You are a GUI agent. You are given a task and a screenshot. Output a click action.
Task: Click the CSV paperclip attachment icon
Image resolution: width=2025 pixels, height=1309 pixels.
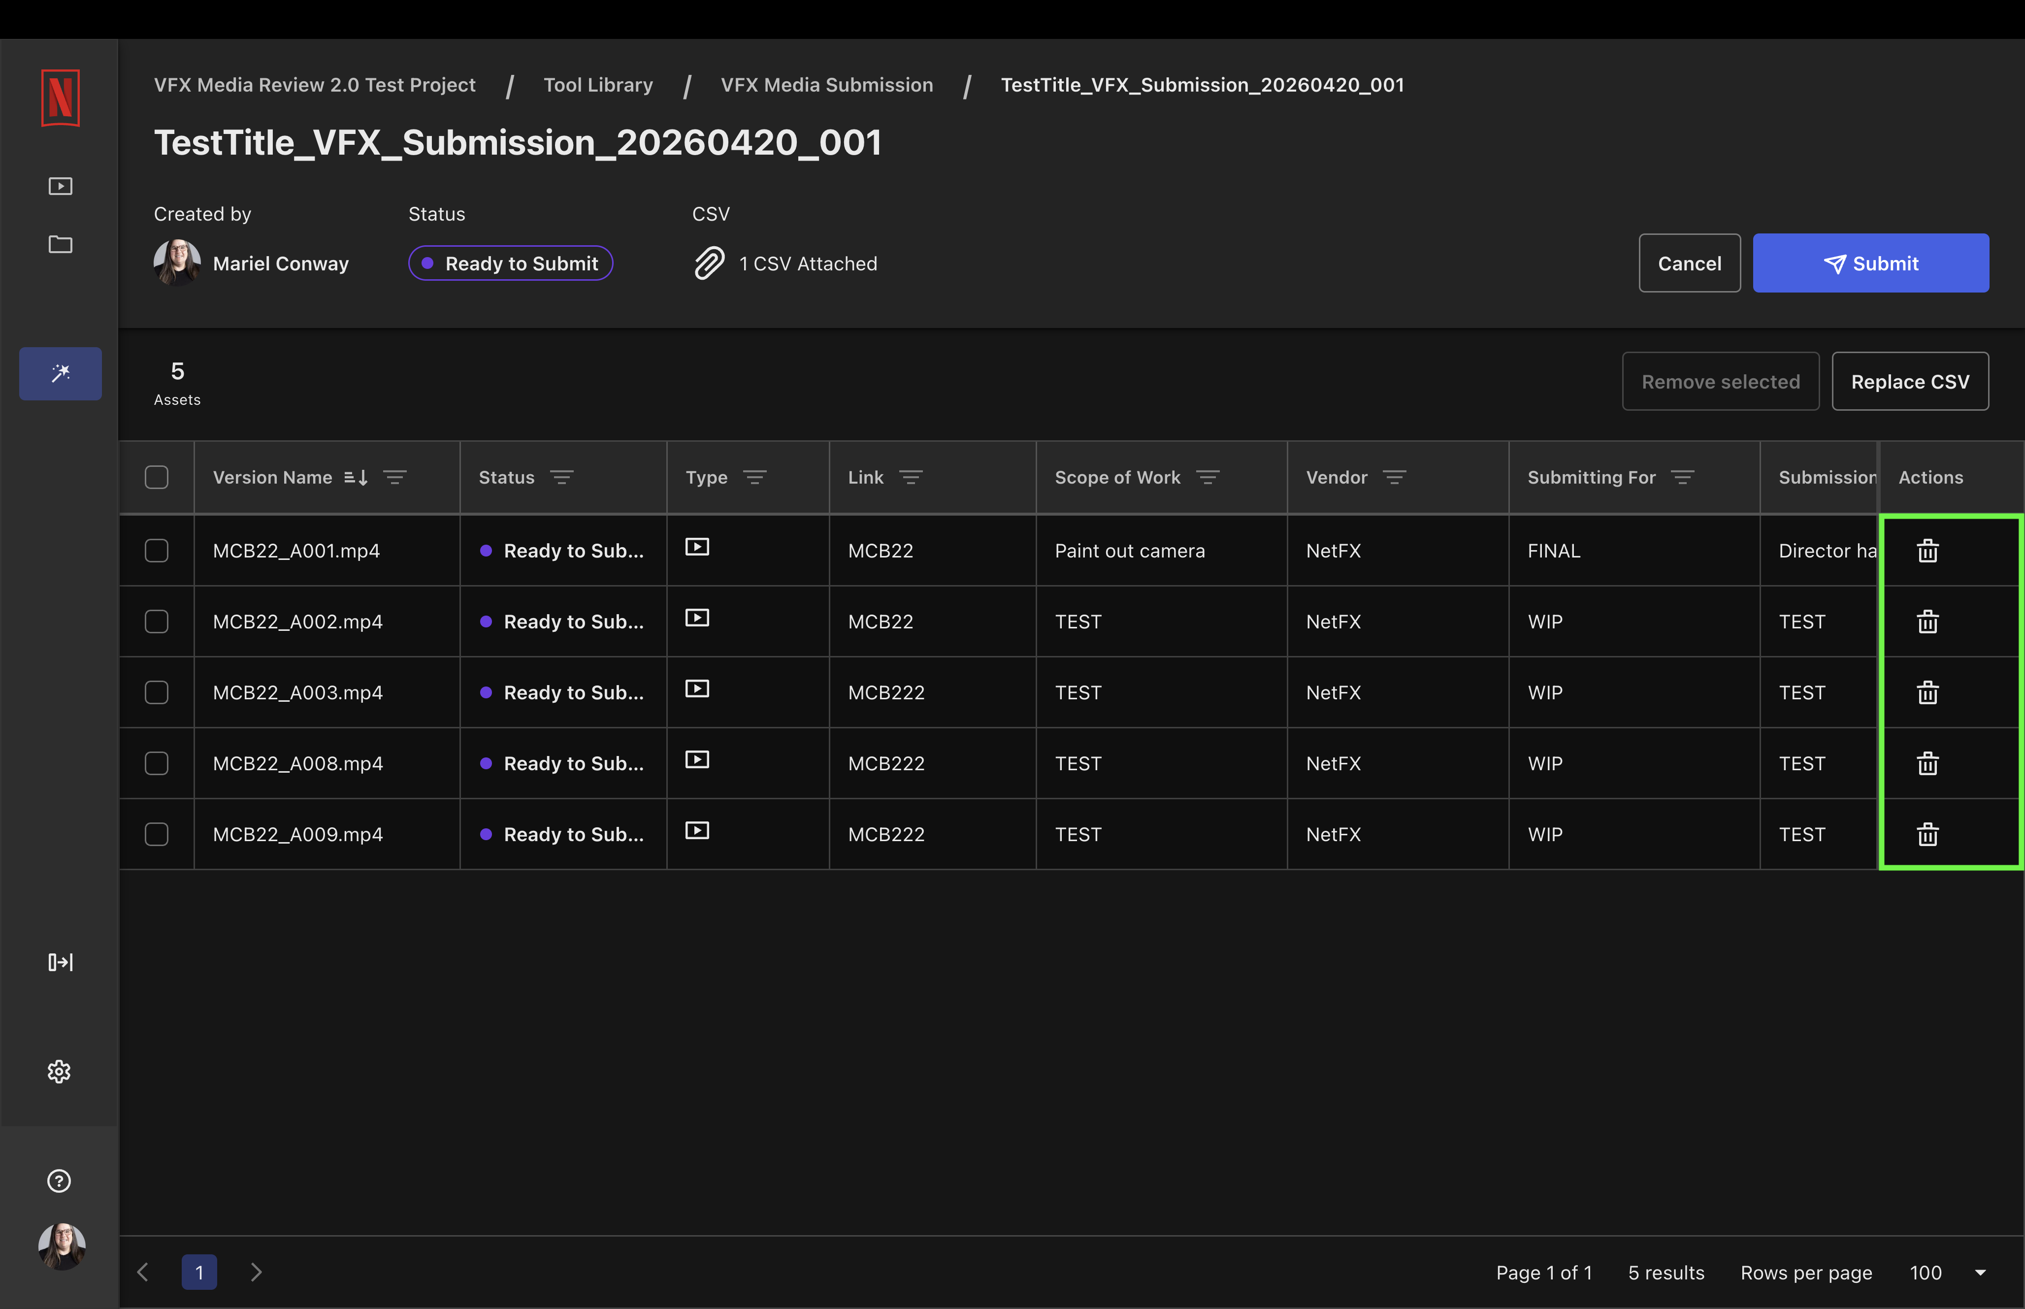click(710, 263)
